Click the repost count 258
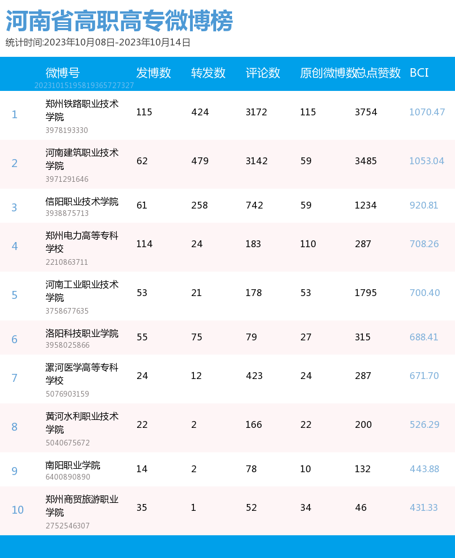The height and width of the screenshot is (558, 455). 200,205
